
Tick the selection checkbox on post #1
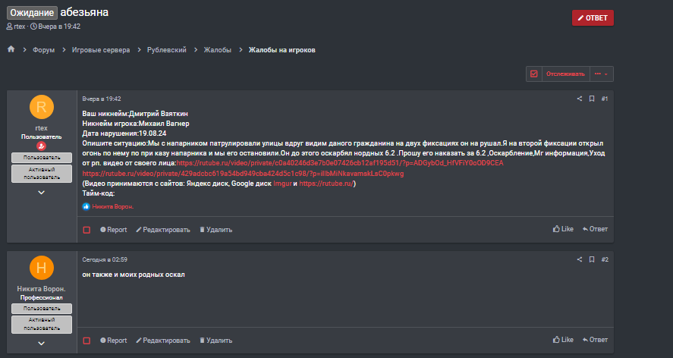[x=86, y=230]
